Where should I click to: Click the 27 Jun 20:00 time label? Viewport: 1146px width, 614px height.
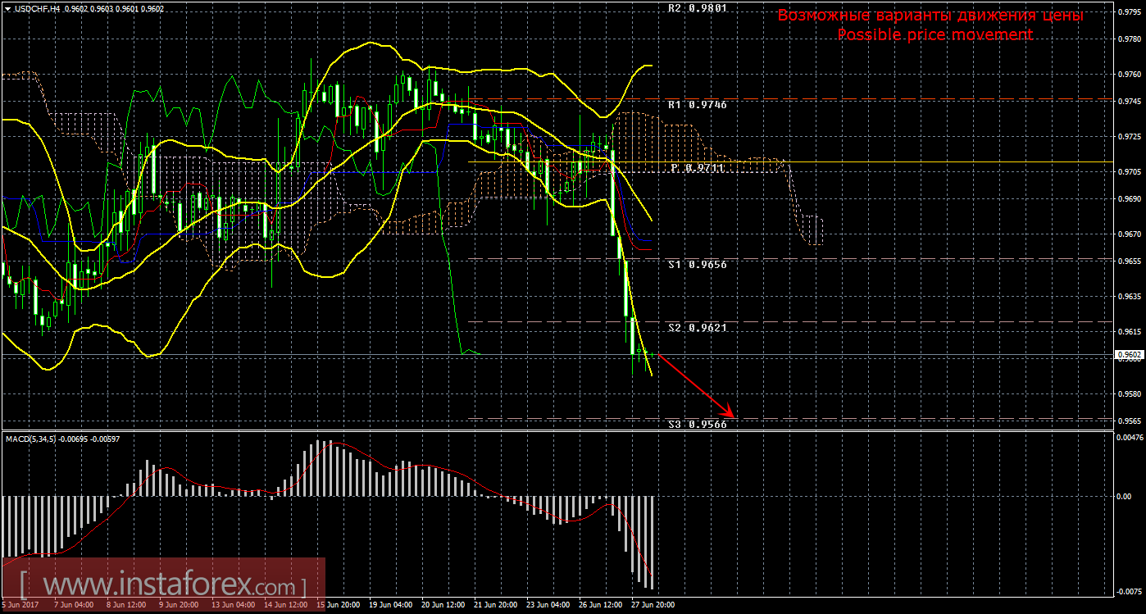click(652, 605)
